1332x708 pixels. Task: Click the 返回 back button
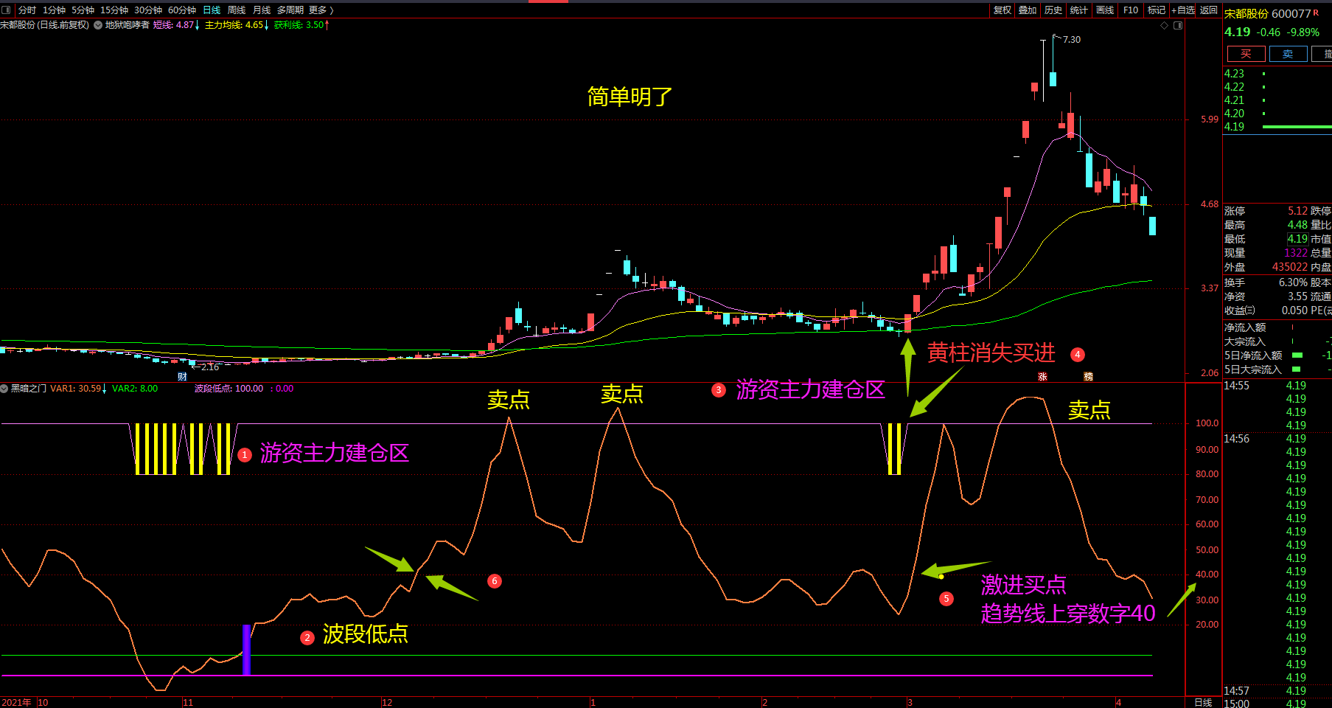(1209, 10)
